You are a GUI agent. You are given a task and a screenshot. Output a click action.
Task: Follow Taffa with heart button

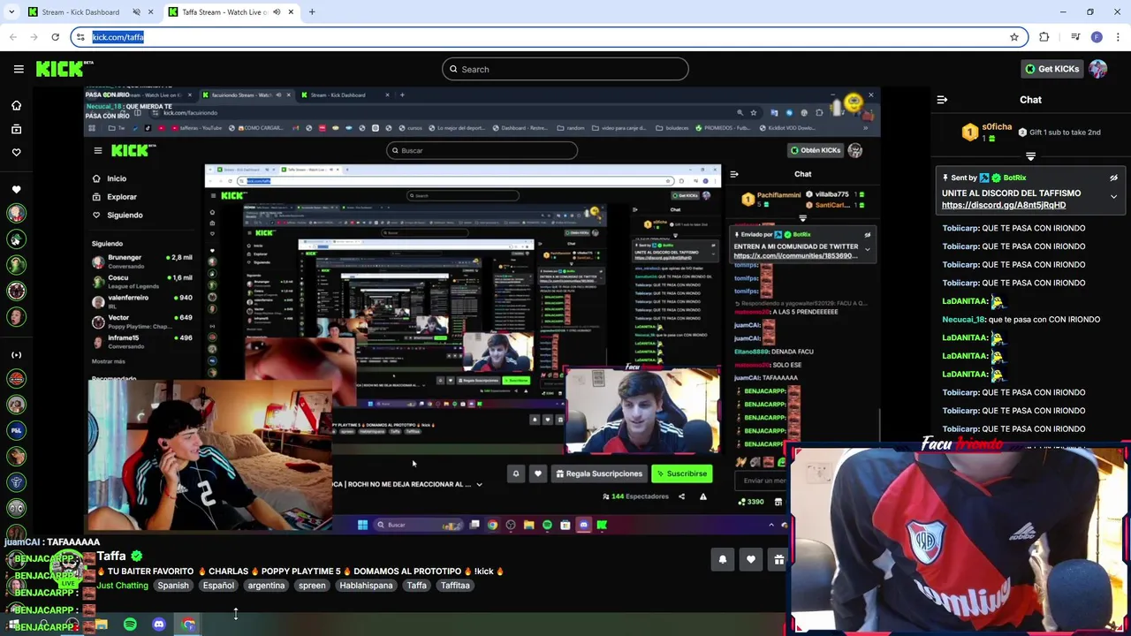[751, 559]
